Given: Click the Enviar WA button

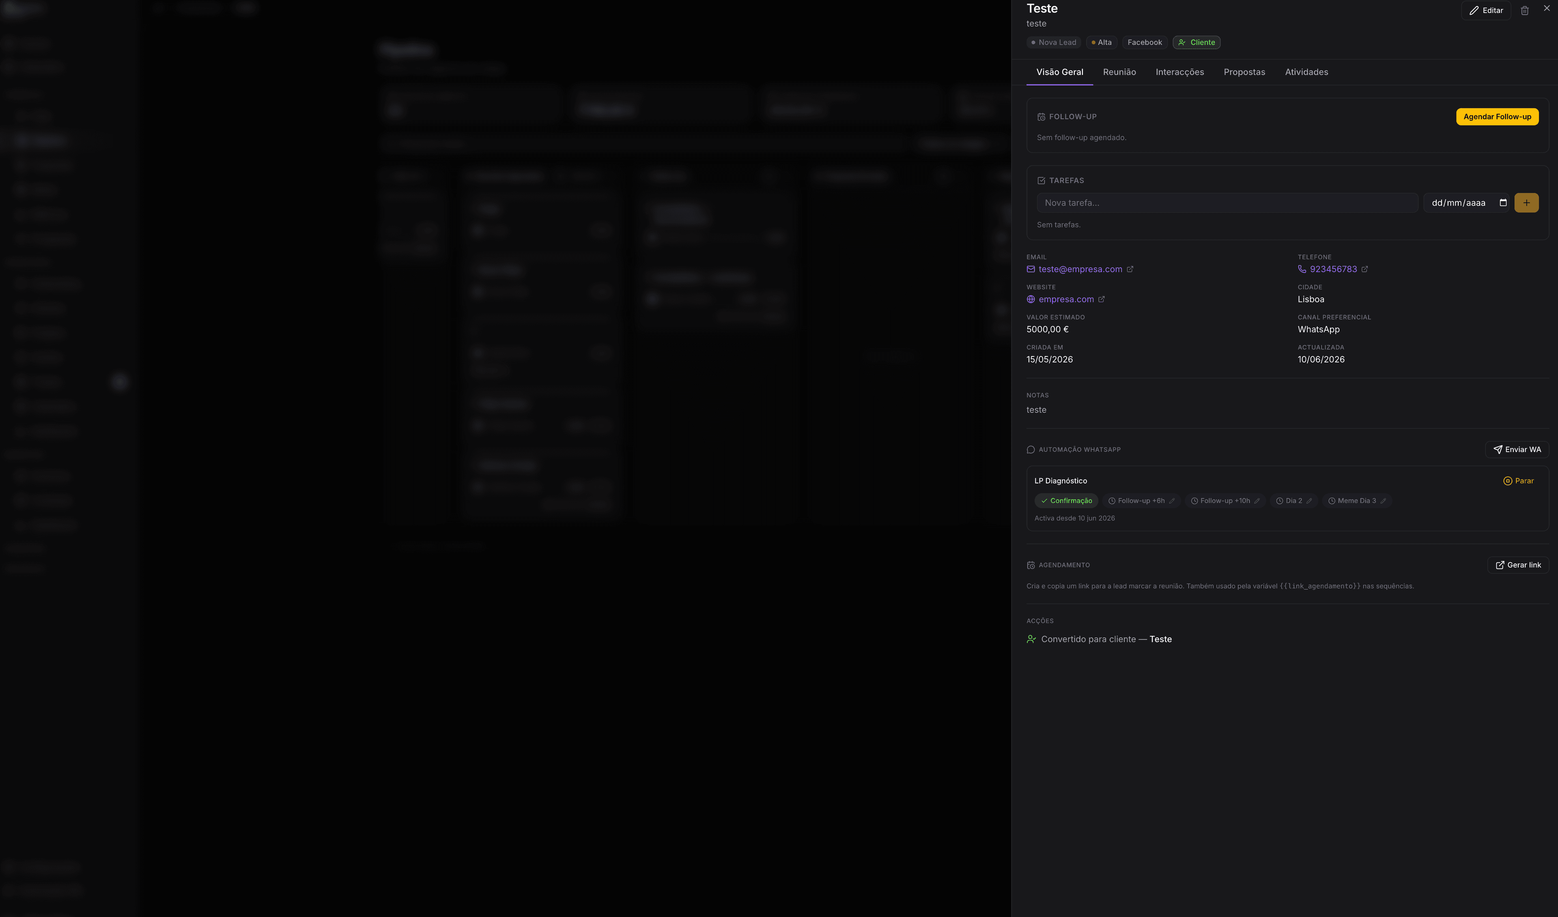Looking at the screenshot, I should tap(1517, 449).
